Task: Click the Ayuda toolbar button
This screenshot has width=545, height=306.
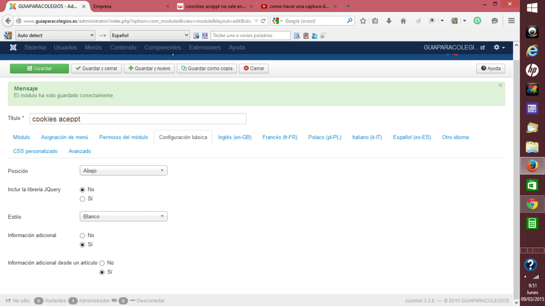Action: tap(490, 68)
